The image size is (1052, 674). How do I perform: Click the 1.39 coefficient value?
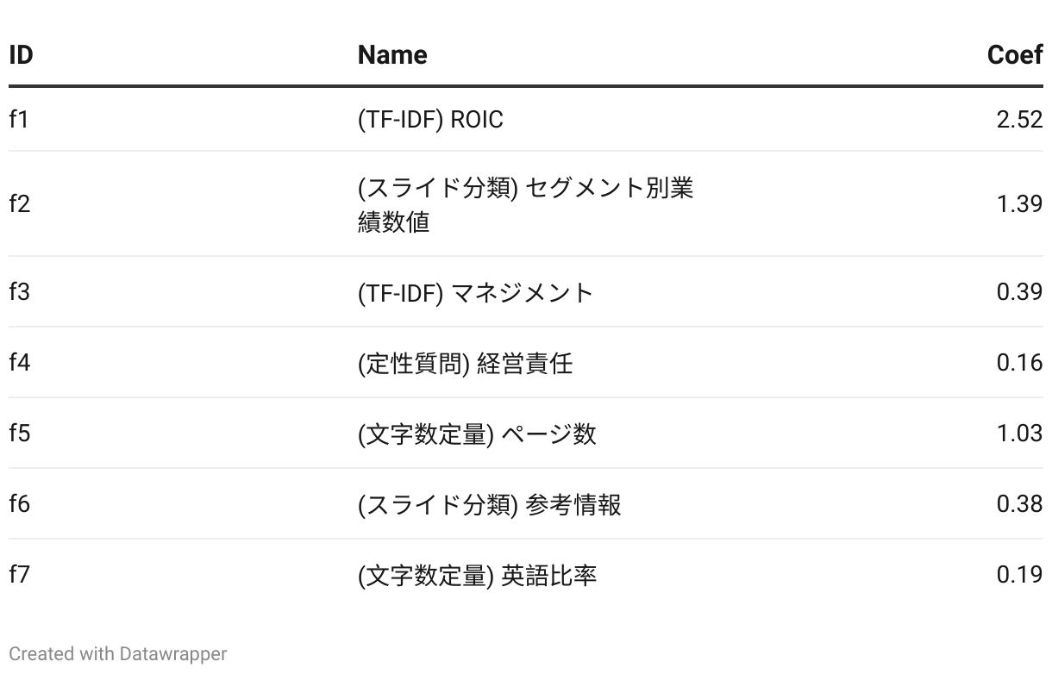(x=1019, y=204)
